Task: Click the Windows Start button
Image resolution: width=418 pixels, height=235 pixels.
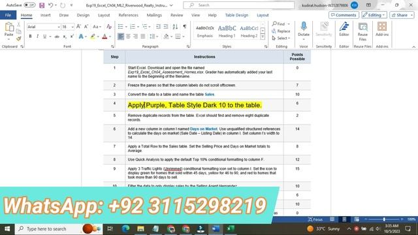Action: tap(7, 229)
